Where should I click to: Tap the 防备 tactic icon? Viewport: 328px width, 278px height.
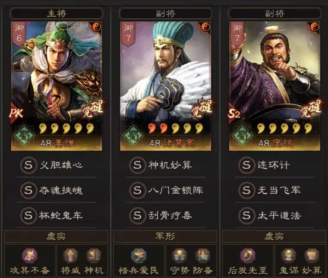[x=202, y=255]
